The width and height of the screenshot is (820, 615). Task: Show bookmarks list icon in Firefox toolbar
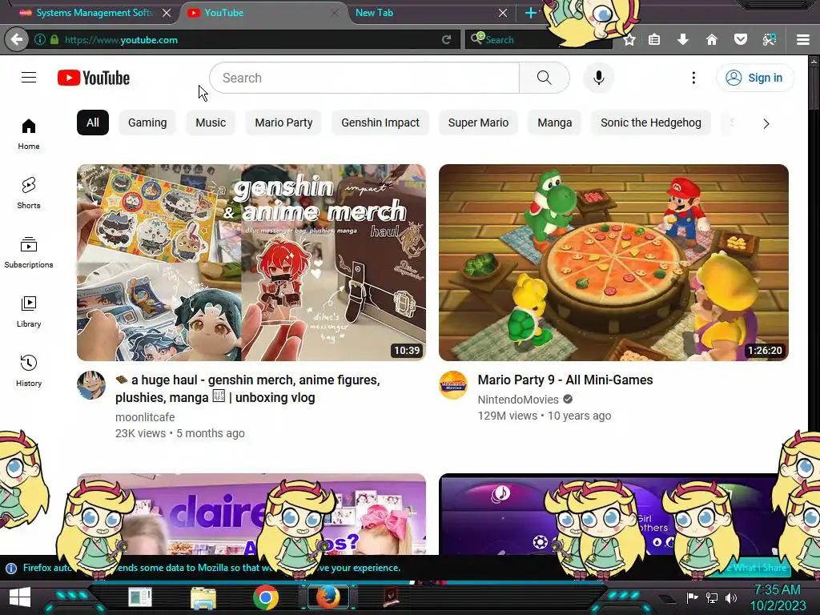654,39
